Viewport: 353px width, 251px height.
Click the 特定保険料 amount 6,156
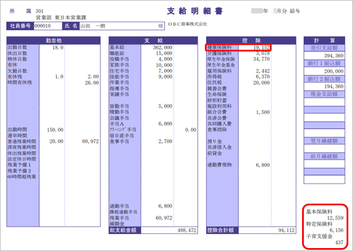click(337, 231)
